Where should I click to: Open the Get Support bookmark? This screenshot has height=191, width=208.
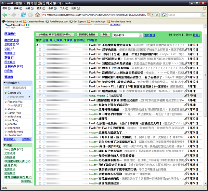pos(78,21)
